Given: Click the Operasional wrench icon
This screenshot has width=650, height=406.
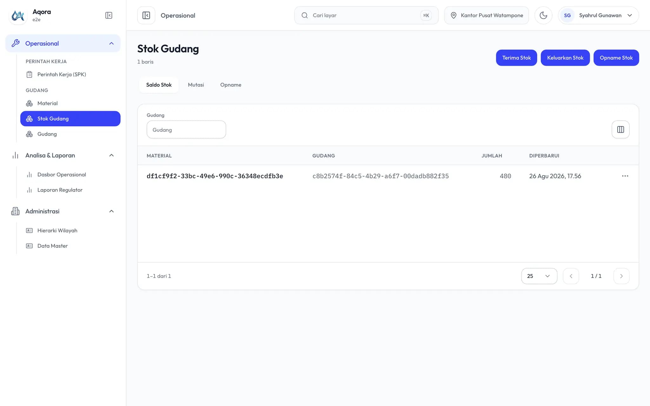Looking at the screenshot, I should (x=16, y=43).
